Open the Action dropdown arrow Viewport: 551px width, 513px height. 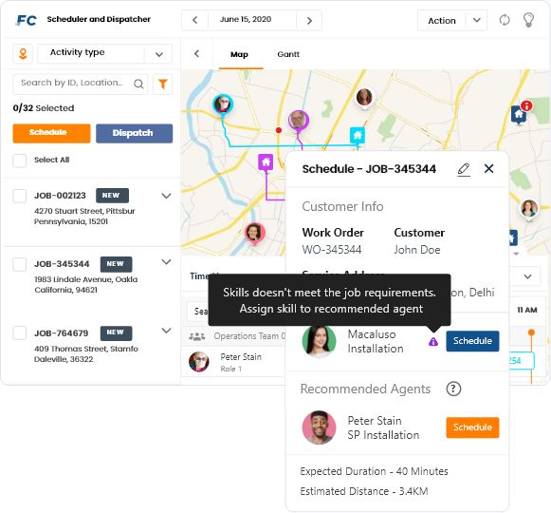coord(476,20)
